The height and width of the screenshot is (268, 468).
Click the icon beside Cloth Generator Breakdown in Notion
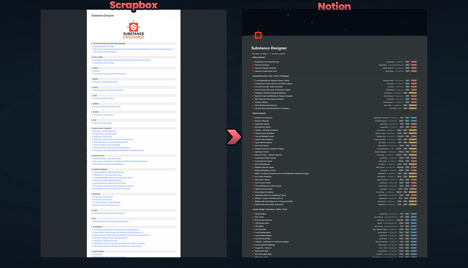[253, 133]
